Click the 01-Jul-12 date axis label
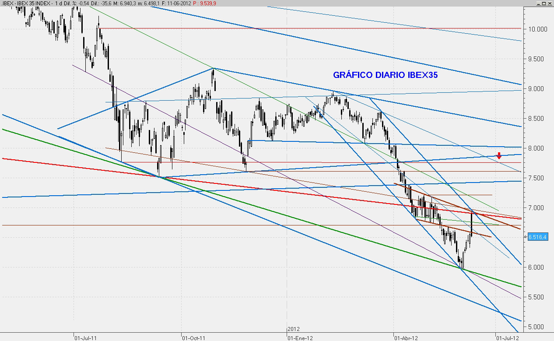554x341 pixels. [x=507, y=337]
